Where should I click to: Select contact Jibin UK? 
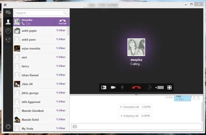point(41,84)
